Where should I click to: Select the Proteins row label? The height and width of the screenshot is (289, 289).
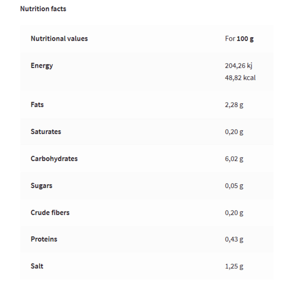[x=44, y=239]
